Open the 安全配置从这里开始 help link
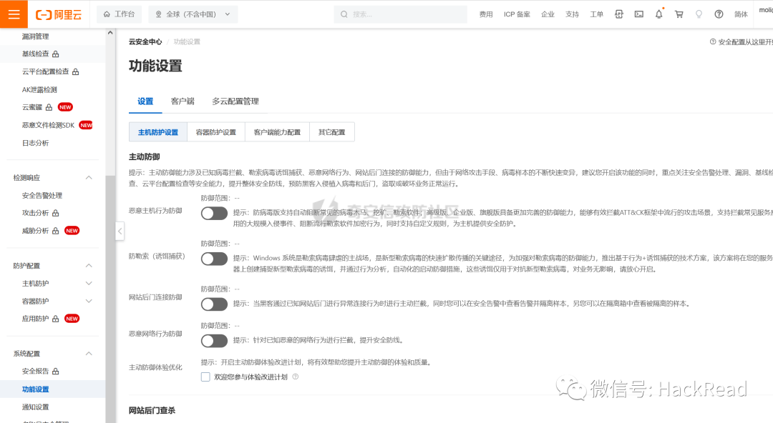Image resolution: width=773 pixels, height=423 pixels. (x=742, y=42)
